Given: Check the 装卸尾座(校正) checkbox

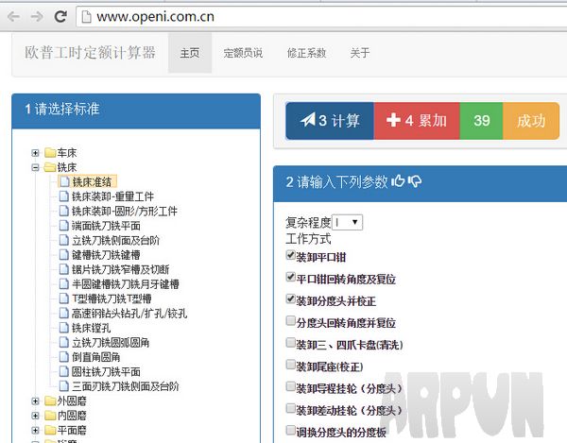Looking at the screenshot, I should 290,365.
